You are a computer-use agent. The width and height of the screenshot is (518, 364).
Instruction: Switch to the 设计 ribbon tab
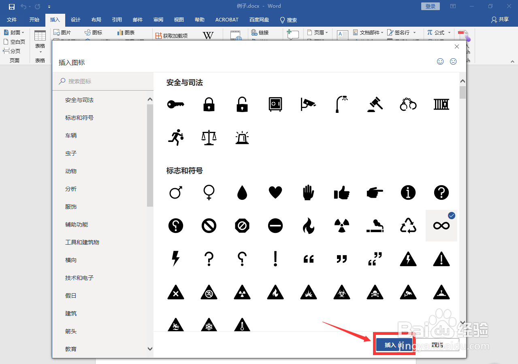(75, 19)
